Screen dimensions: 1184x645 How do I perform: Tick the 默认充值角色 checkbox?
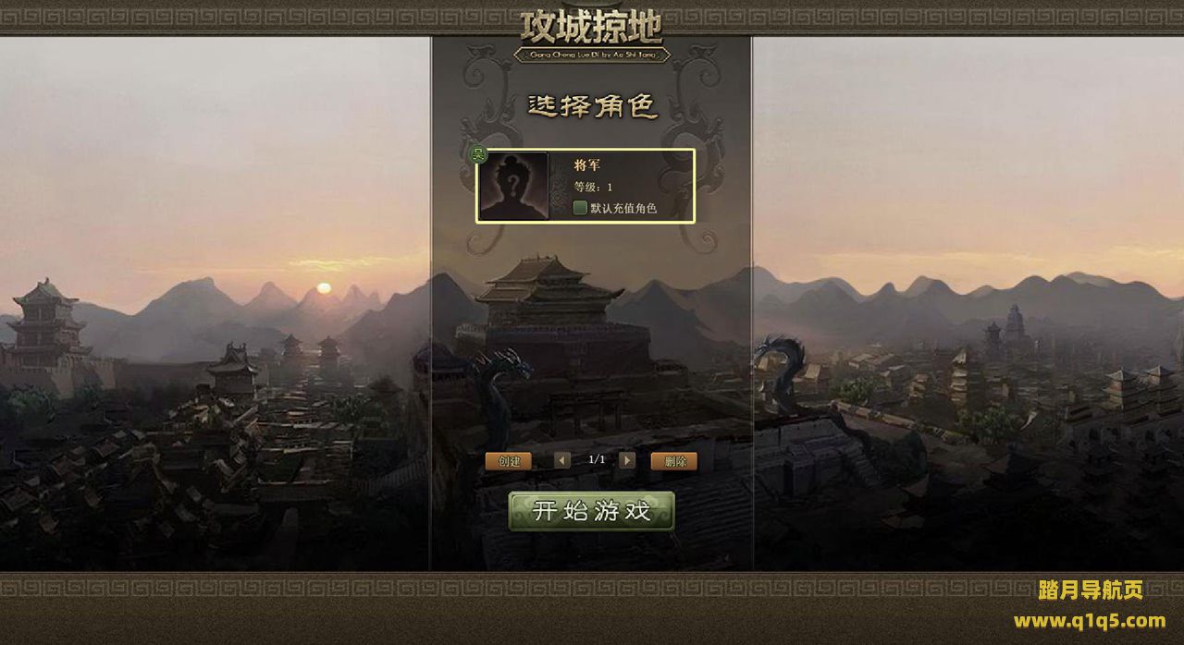point(580,208)
